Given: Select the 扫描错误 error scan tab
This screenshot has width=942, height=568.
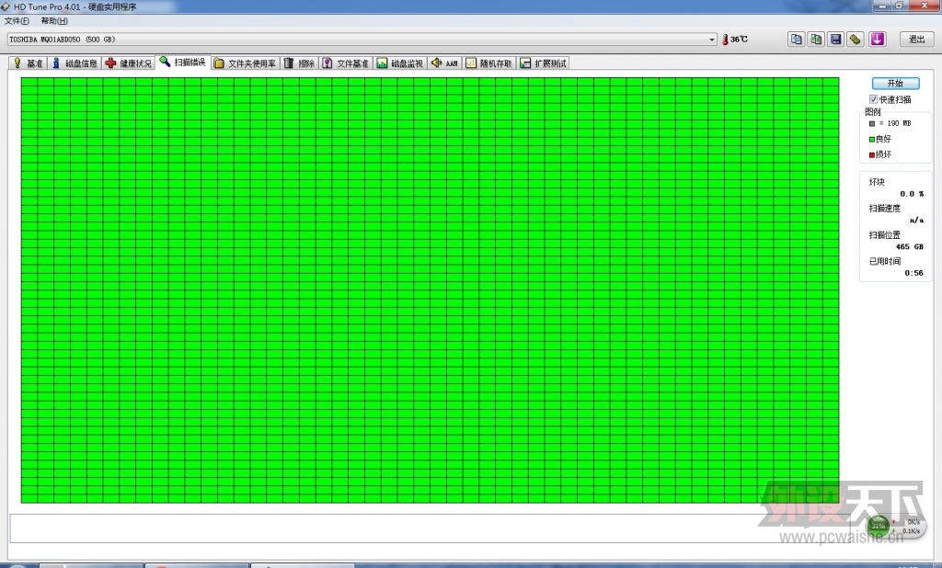Looking at the screenshot, I should (x=183, y=62).
